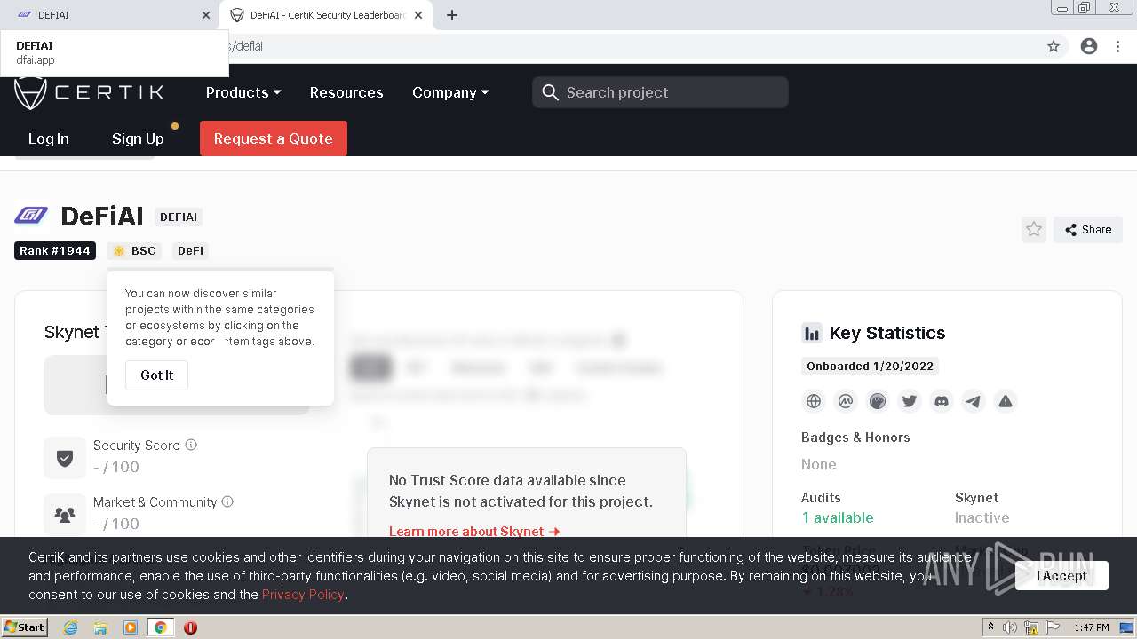Viewport: 1137px width, 639px height.
Task: Open File Explorer from taskbar
Action: 100,627
